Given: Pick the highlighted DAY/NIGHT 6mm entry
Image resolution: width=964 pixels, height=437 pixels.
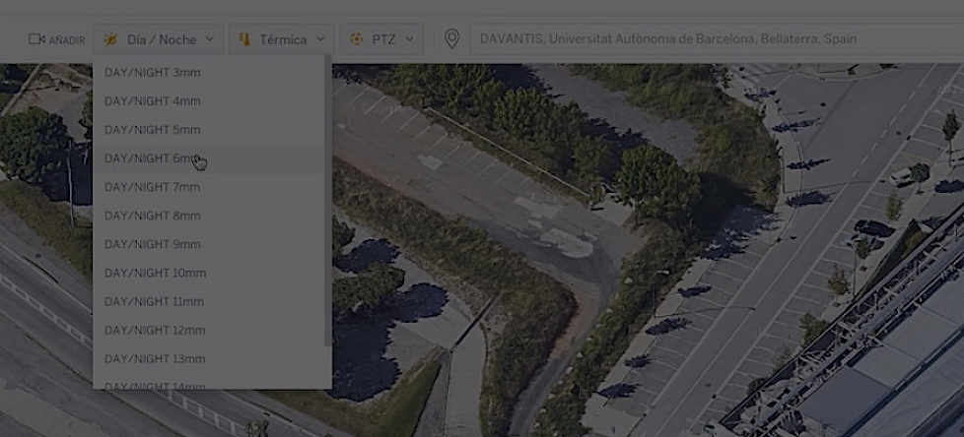Looking at the screenshot, I should [x=152, y=158].
